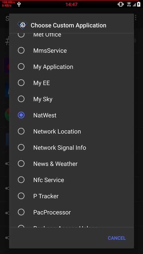Tap the Wi-Fi signal status icon
The width and height of the screenshot is (143, 254).
(x=129, y=4)
